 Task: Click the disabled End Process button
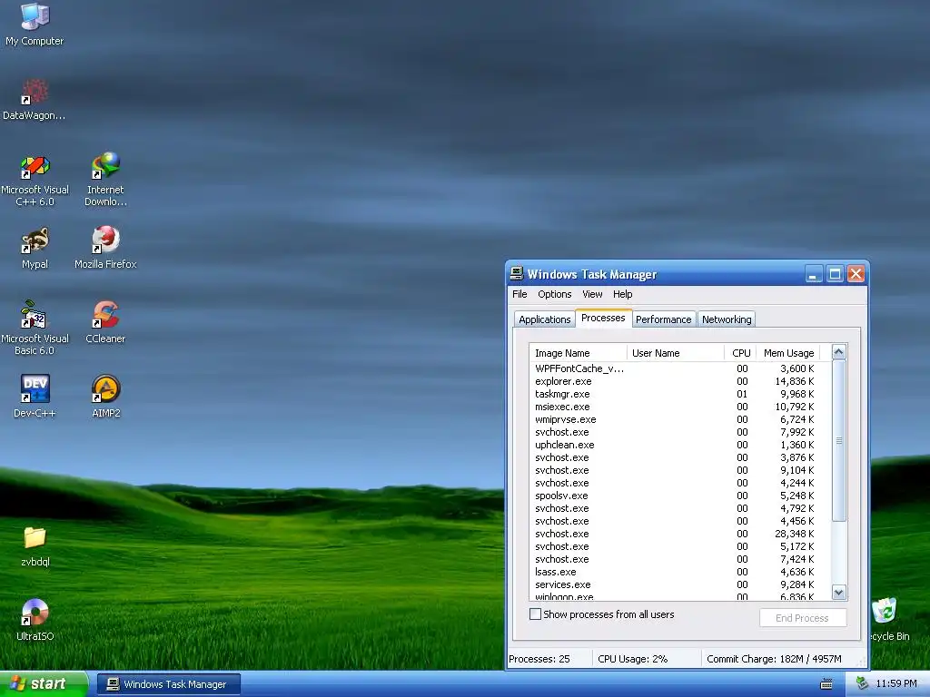click(803, 617)
